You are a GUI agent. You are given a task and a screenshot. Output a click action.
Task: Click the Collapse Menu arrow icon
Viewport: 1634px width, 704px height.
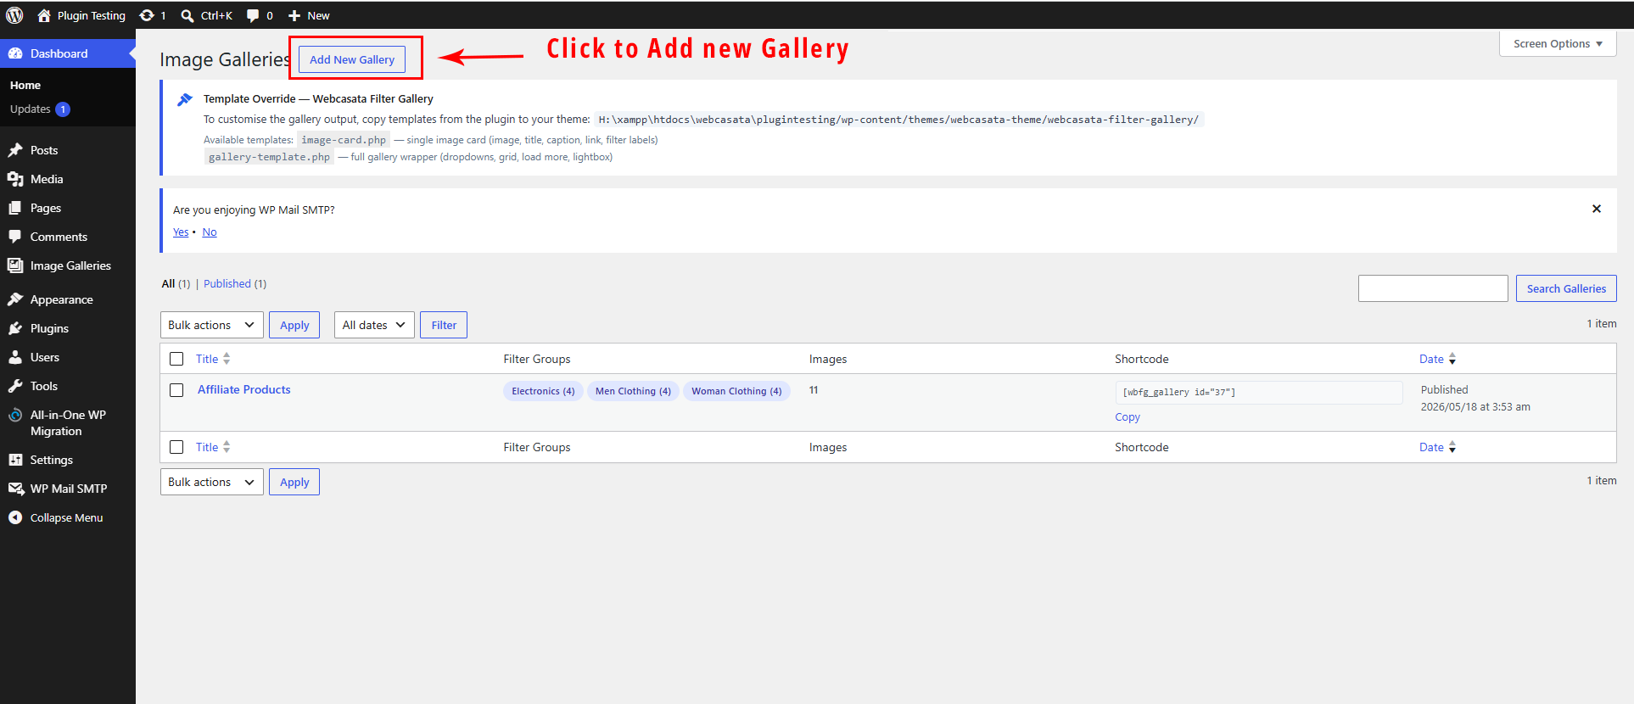coord(15,517)
